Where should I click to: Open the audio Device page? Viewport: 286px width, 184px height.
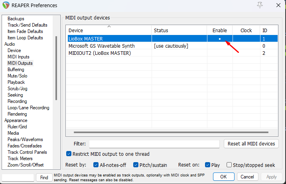pos(14,50)
